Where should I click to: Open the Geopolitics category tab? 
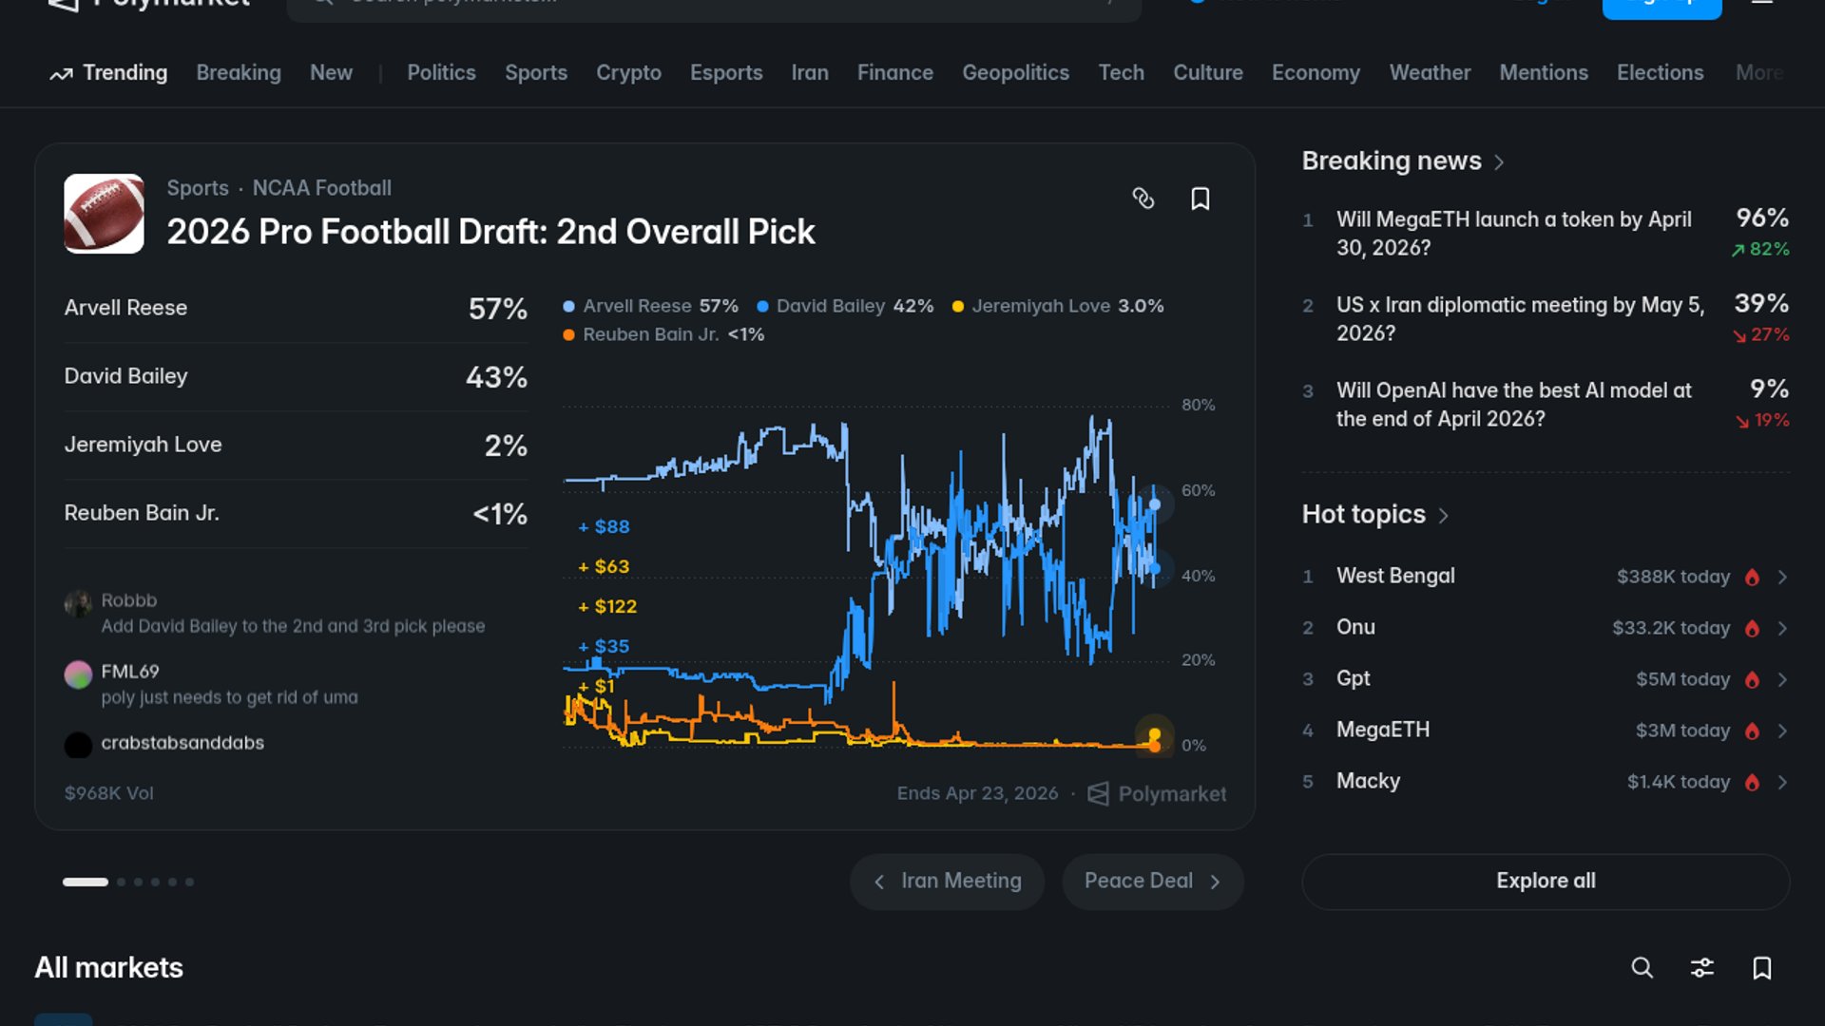pyautogui.click(x=1015, y=73)
